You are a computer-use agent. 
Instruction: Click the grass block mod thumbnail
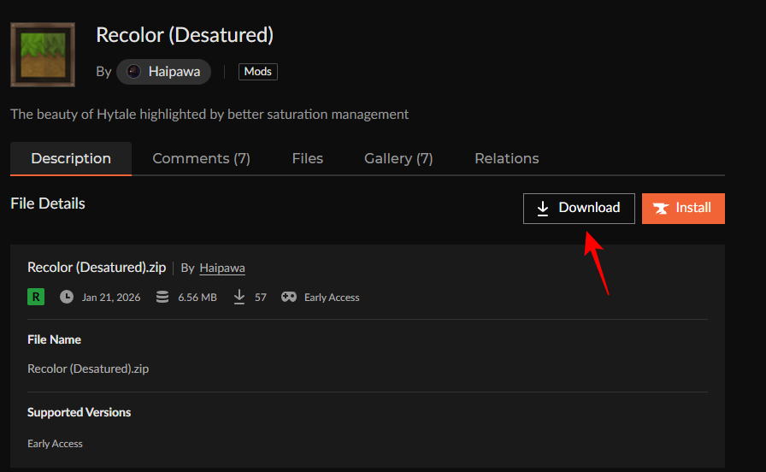click(42, 55)
